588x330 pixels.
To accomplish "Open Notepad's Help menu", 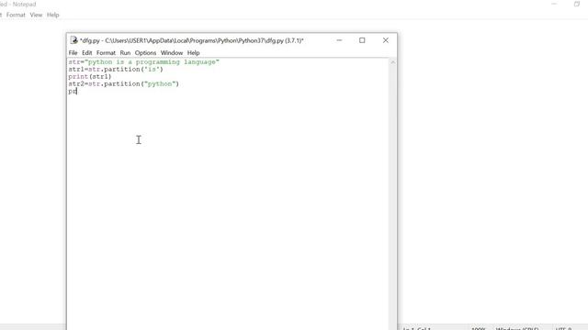I will pyautogui.click(x=53, y=15).
